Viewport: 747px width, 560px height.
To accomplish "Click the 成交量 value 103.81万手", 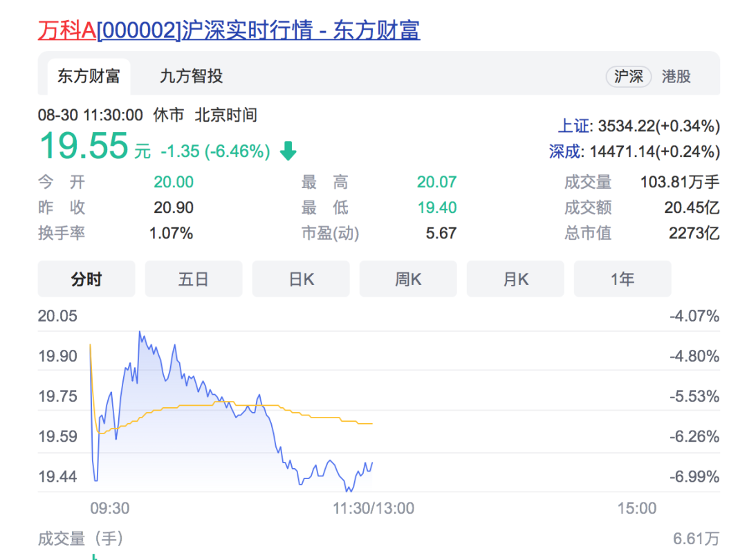I will point(680,182).
